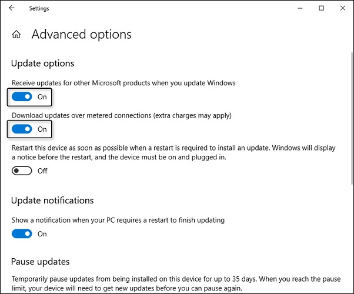Click the Update notifications section heading
The width and height of the screenshot is (354, 294).
tap(52, 201)
